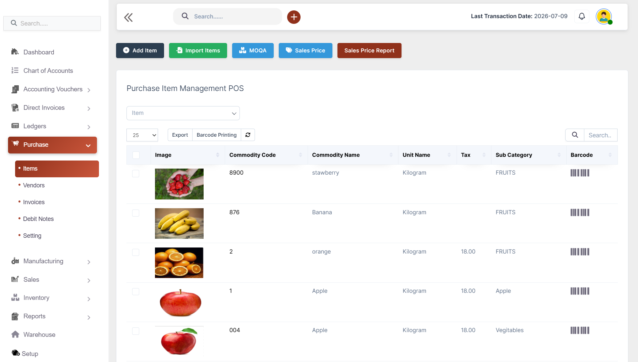This screenshot has width=638, height=362.
Task: Click the refresh table icon
Action: click(248, 135)
